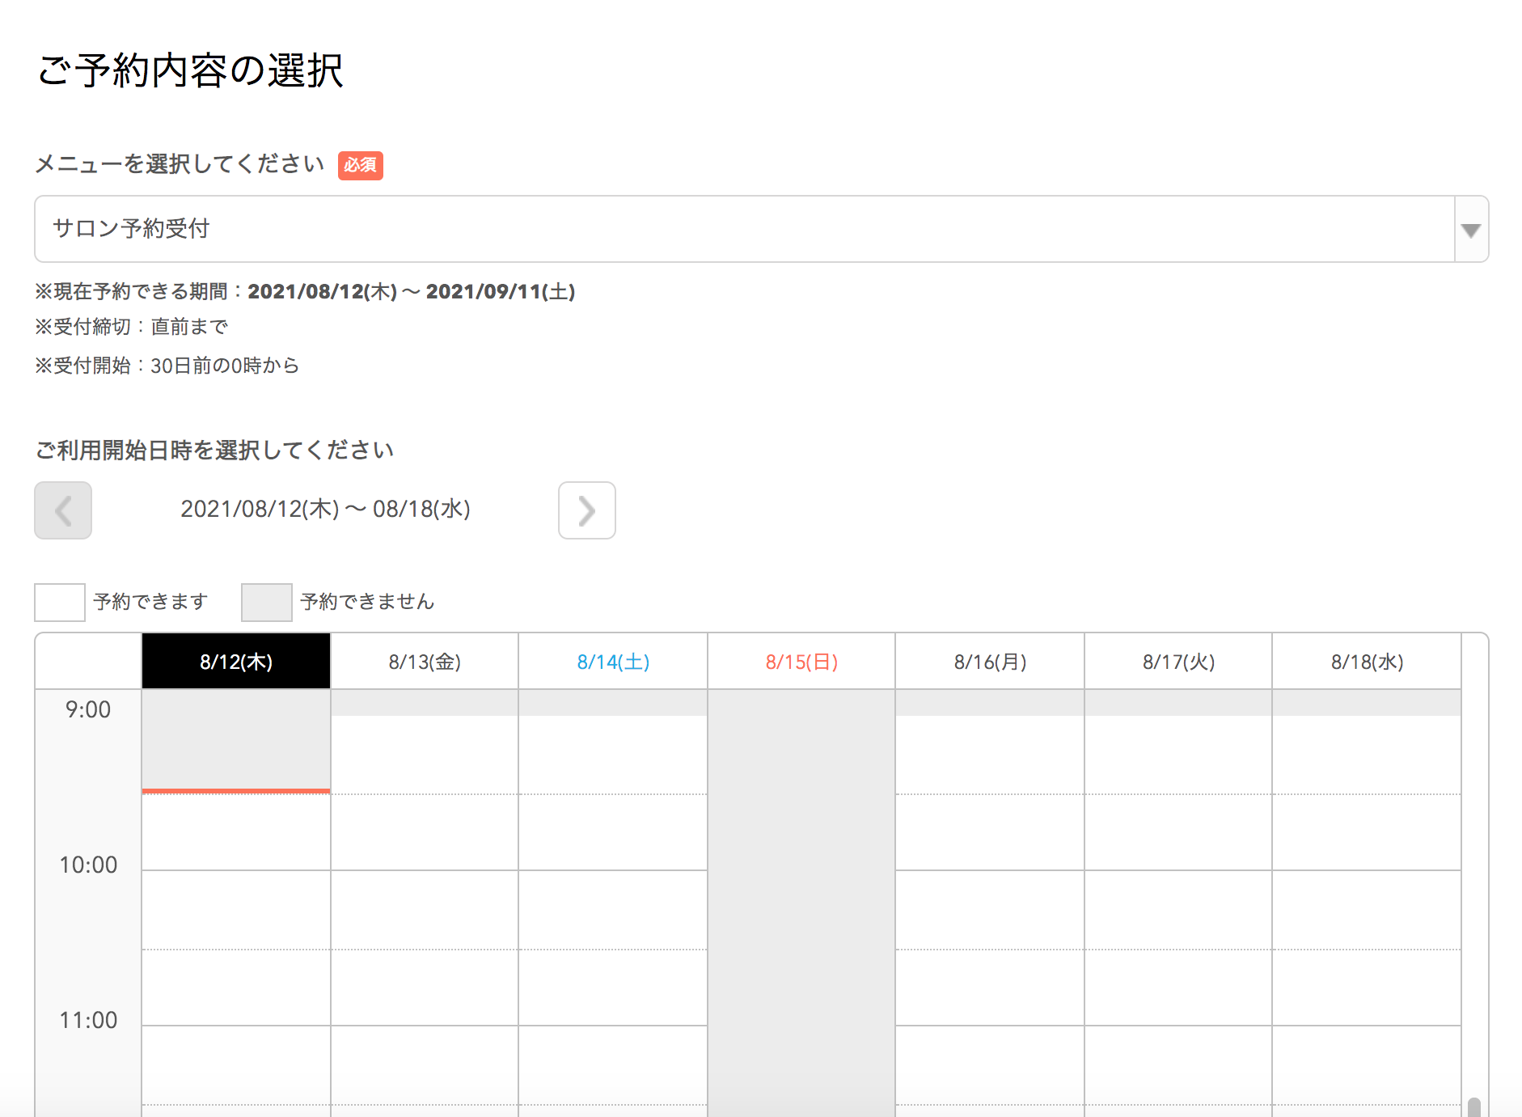Screen dimensions: 1522x1117
Task: Click the gray 予約できません legend swatch
Action: pos(267,603)
